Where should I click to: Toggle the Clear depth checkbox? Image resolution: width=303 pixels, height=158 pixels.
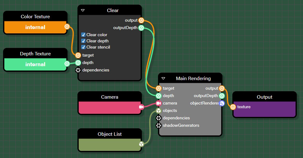pos(83,41)
